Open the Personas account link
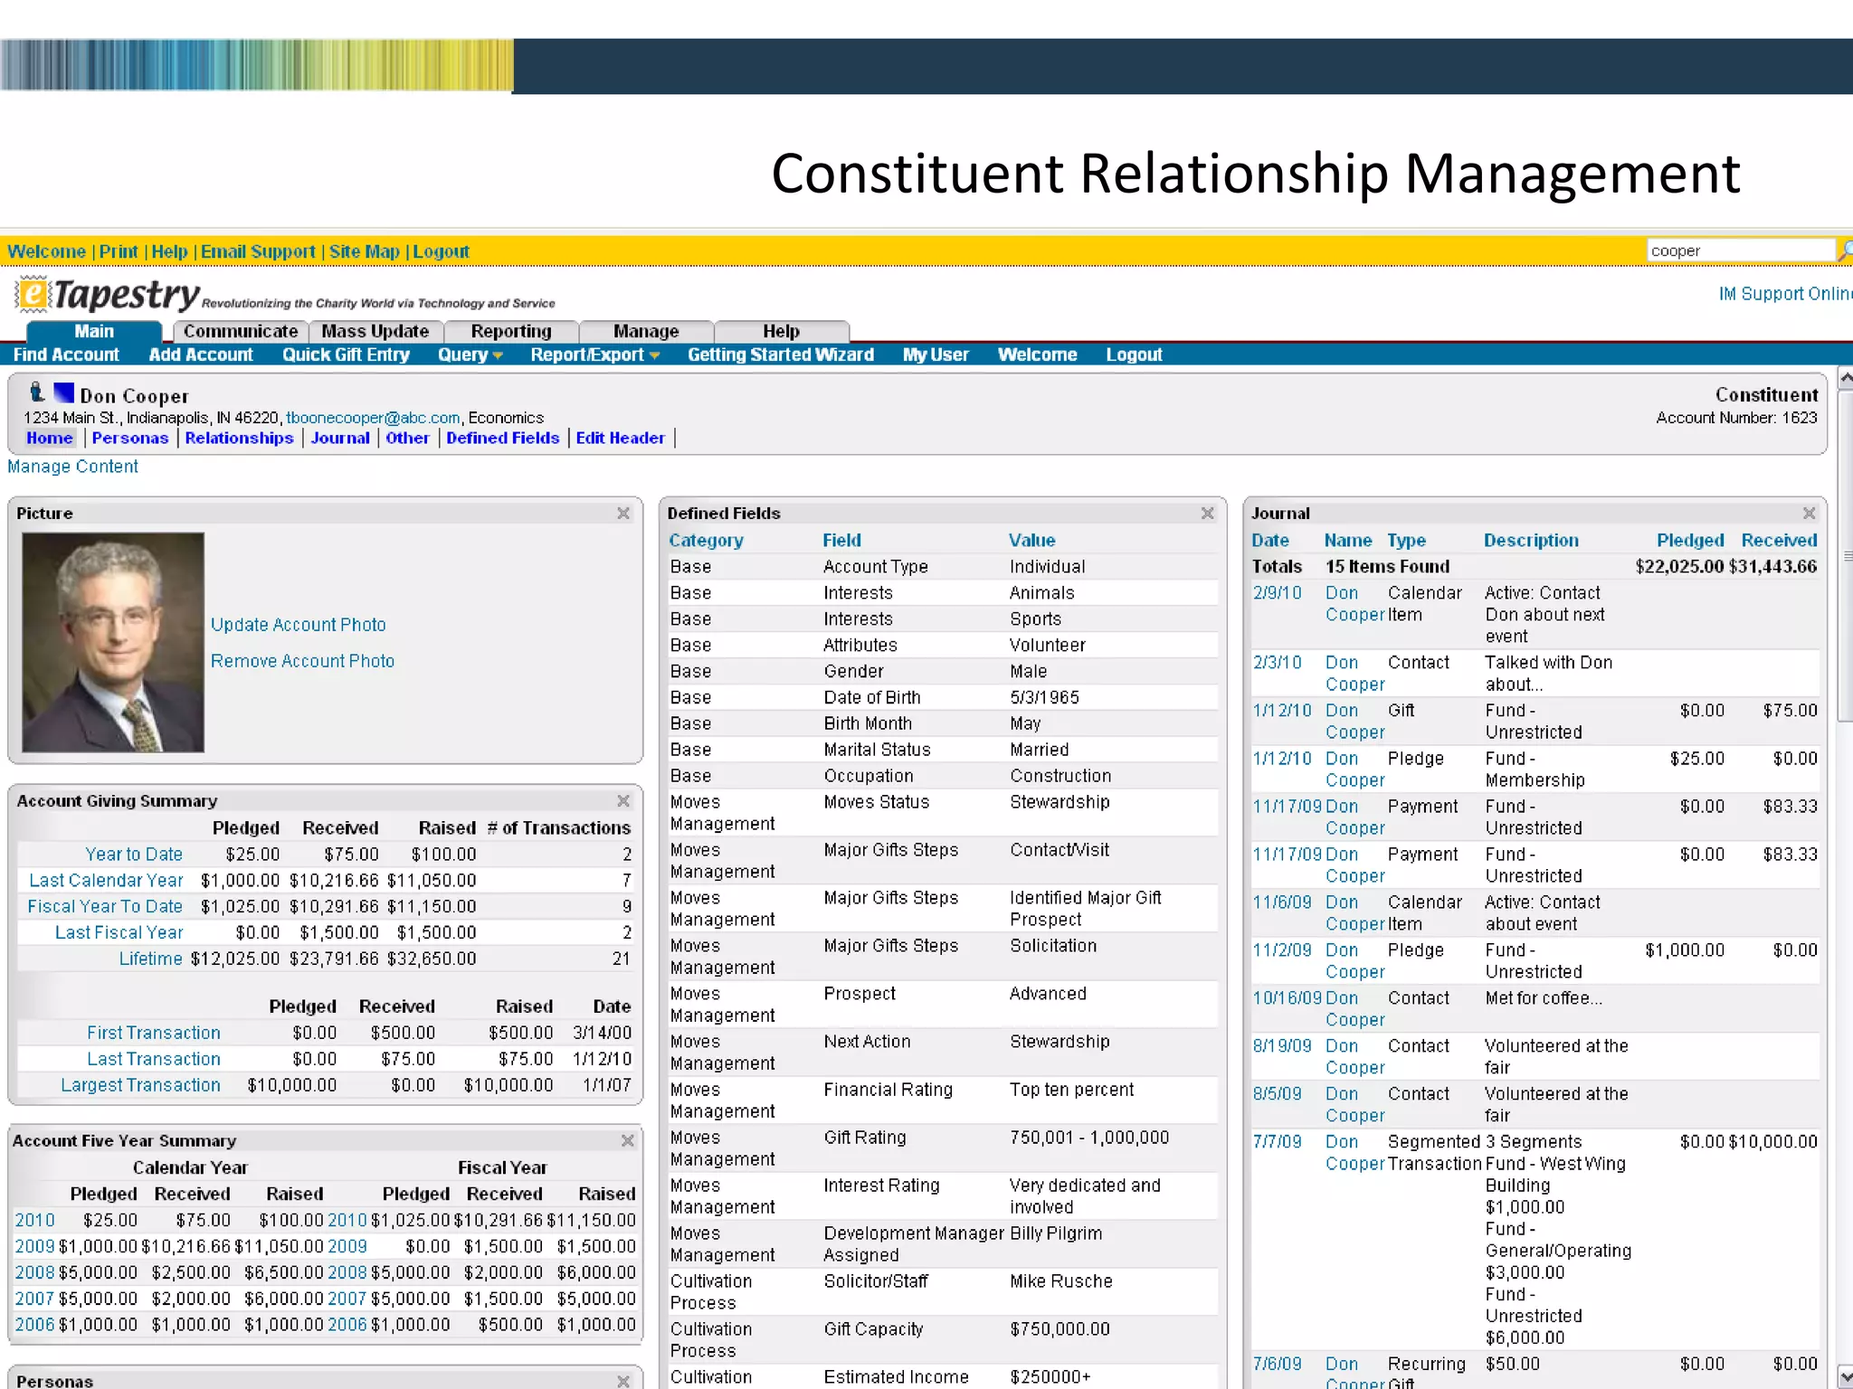The width and height of the screenshot is (1853, 1389). coord(130,438)
